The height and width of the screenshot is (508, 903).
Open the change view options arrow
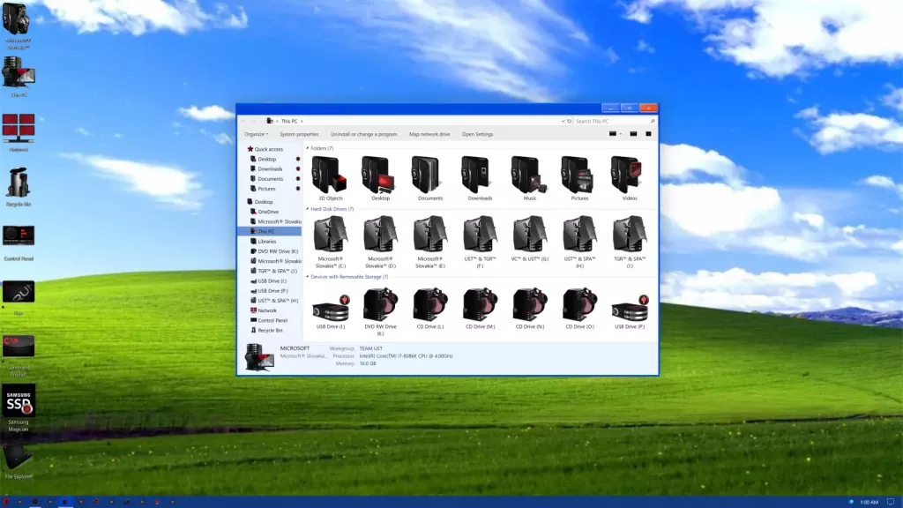point(620,134)
